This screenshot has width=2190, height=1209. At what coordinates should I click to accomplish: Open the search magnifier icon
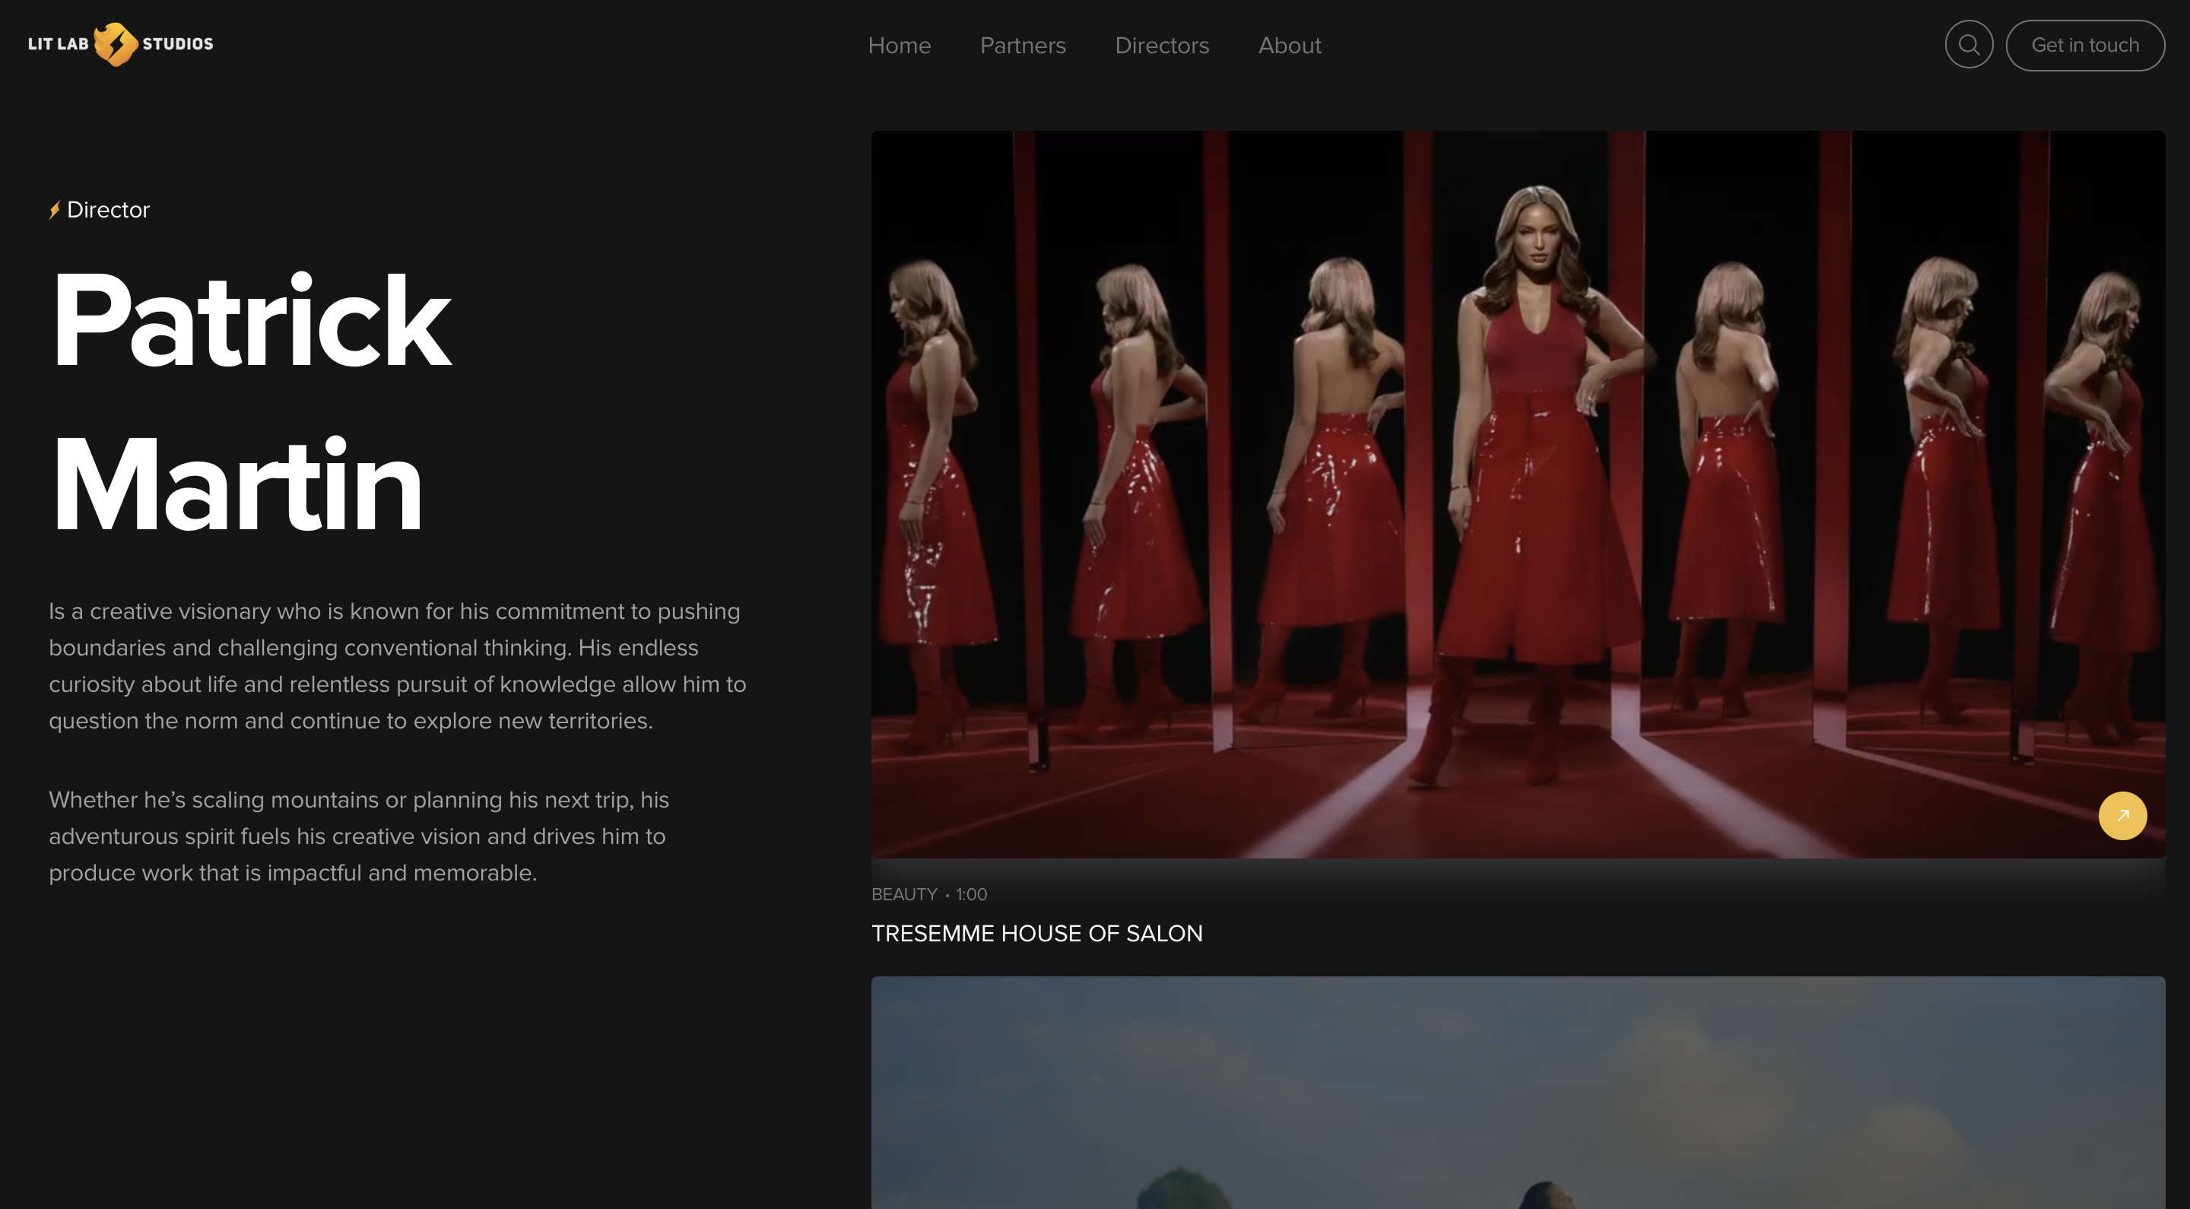(x=1969, y=45)
